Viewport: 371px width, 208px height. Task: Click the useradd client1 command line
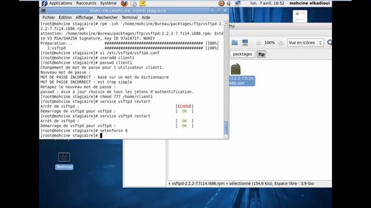point(88,58)
